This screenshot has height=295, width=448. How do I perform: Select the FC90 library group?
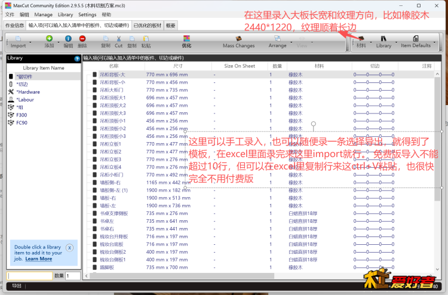click(22, 123)
